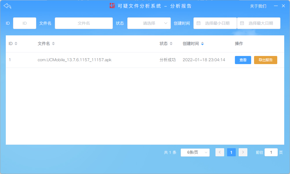
Task: Focus the 文件名 filter input
Action: click(x=84, y=23)
